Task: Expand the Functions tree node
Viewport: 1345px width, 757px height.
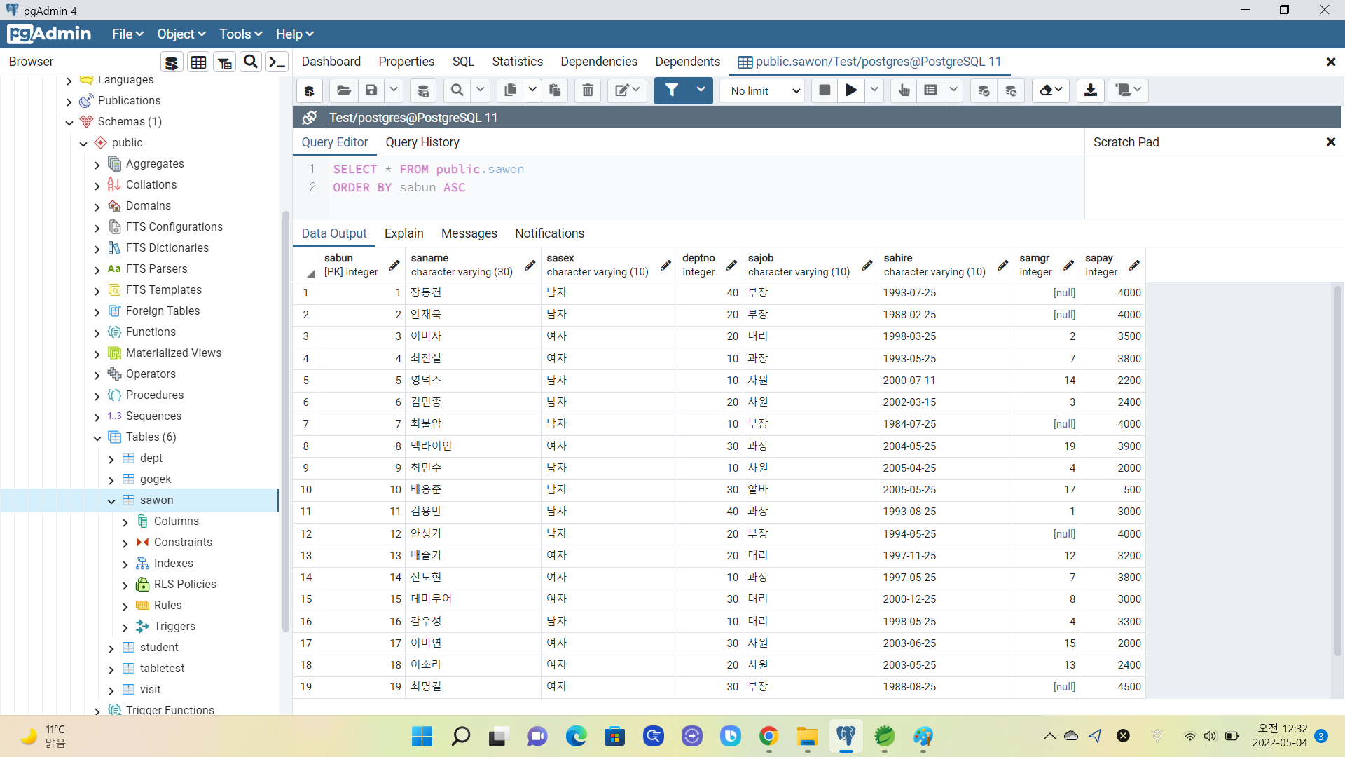Action: (x=97, y=332)
